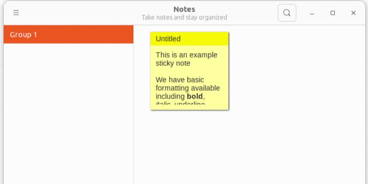Click the "Take notes and stay organized" subtitle
Viewport: 368px width, 184px height.
click(x=184, y=17)
